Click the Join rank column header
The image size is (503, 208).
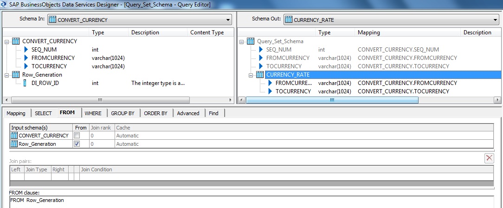[102, 127]
